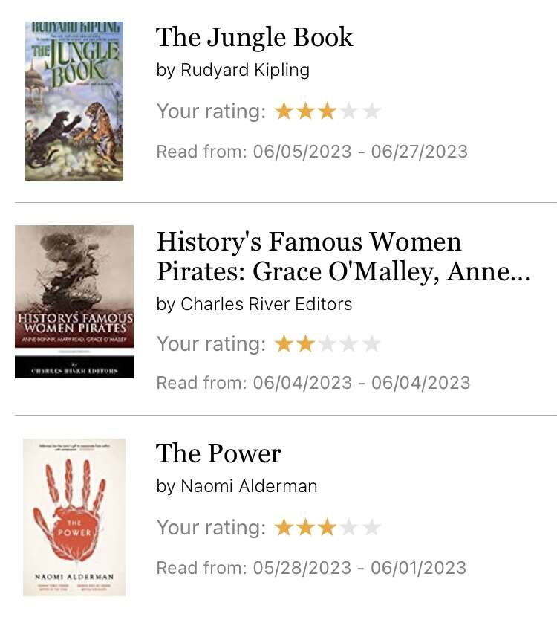This screenshot has height=617, width=557.
Task: Rate The Power four stars
Action: click(349, 527)
